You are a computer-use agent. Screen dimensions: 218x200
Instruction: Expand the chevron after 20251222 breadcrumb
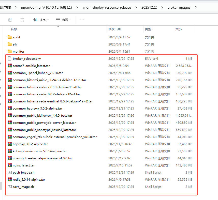(x=162, y=7)
